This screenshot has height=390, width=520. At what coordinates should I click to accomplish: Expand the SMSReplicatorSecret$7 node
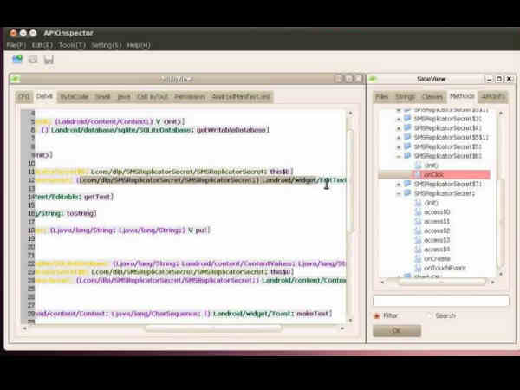click(x=399, y=184)
